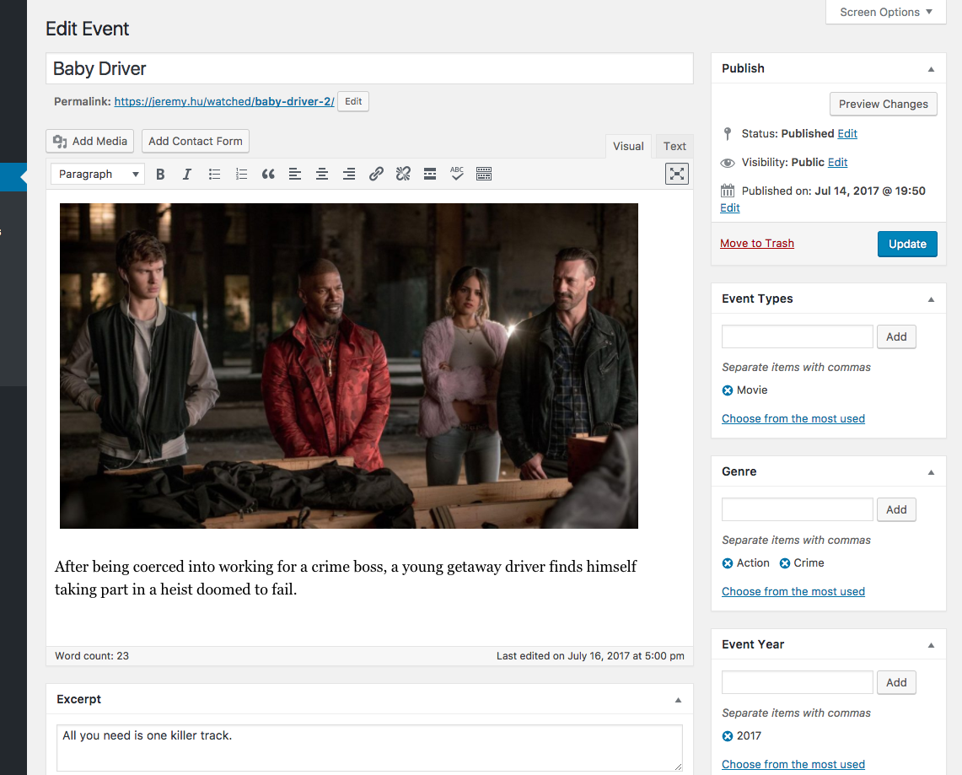Click the Word count: 23 status

tap(92, 656)
